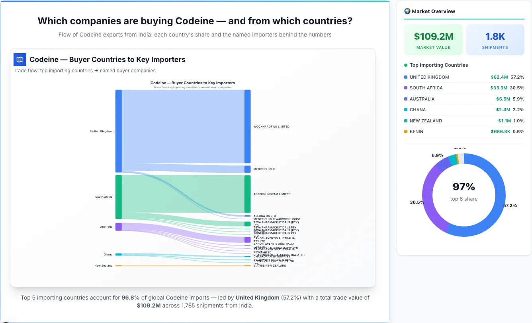
Task: Click the green dot beside Top Importing Countries
Action: tap(405, 65)
